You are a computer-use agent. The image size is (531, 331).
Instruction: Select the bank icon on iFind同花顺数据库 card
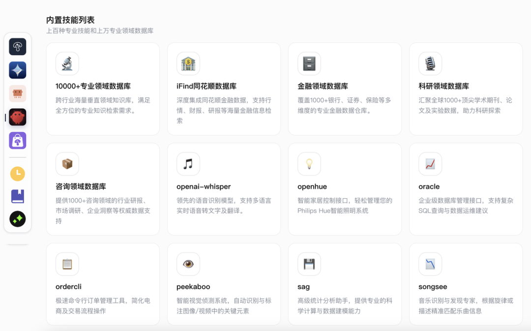[188, 63]
